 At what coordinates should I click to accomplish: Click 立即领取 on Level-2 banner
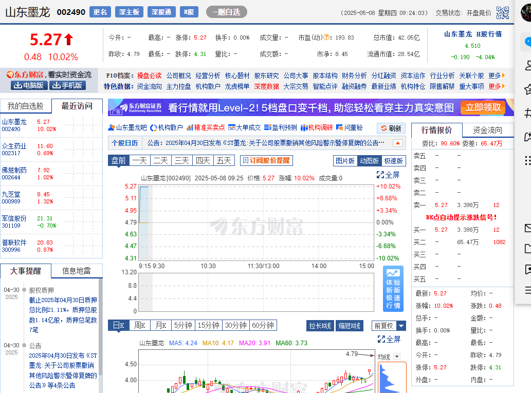483,108
